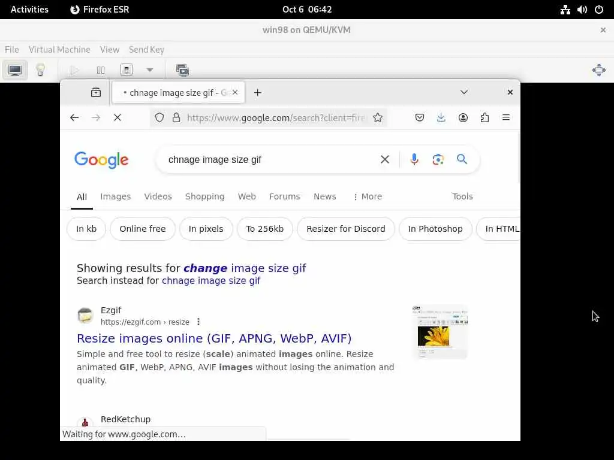Screen dimensions: 614x460
Task: Click the power icon in top bar
Action: (599, 10)
